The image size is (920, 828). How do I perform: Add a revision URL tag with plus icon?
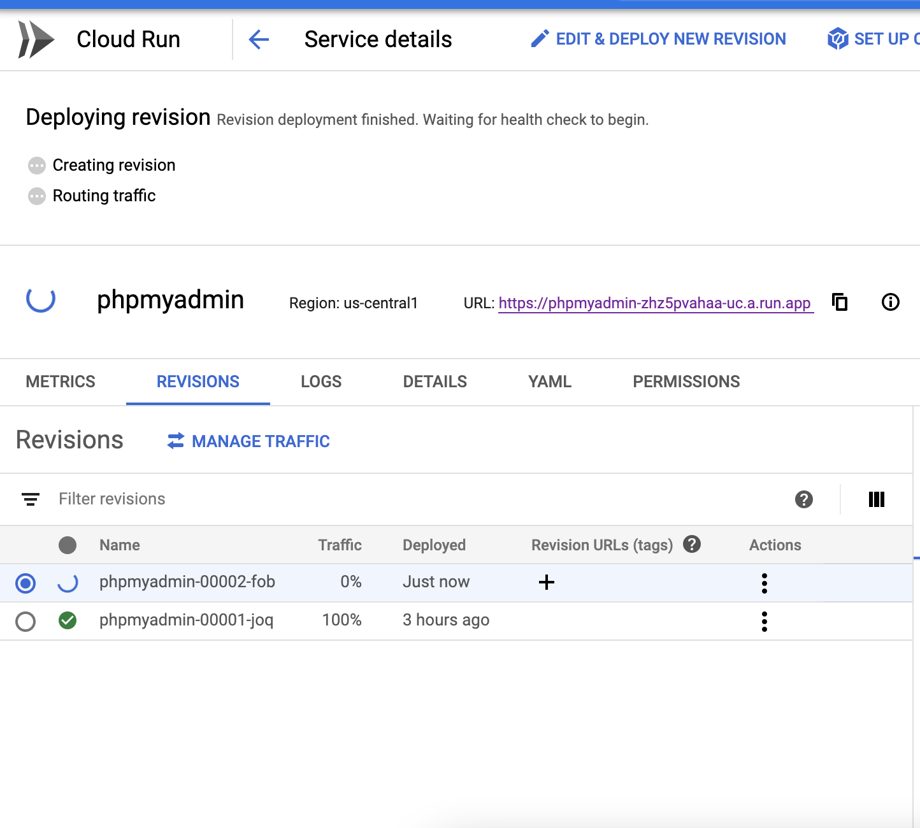[x=547, y=582]
